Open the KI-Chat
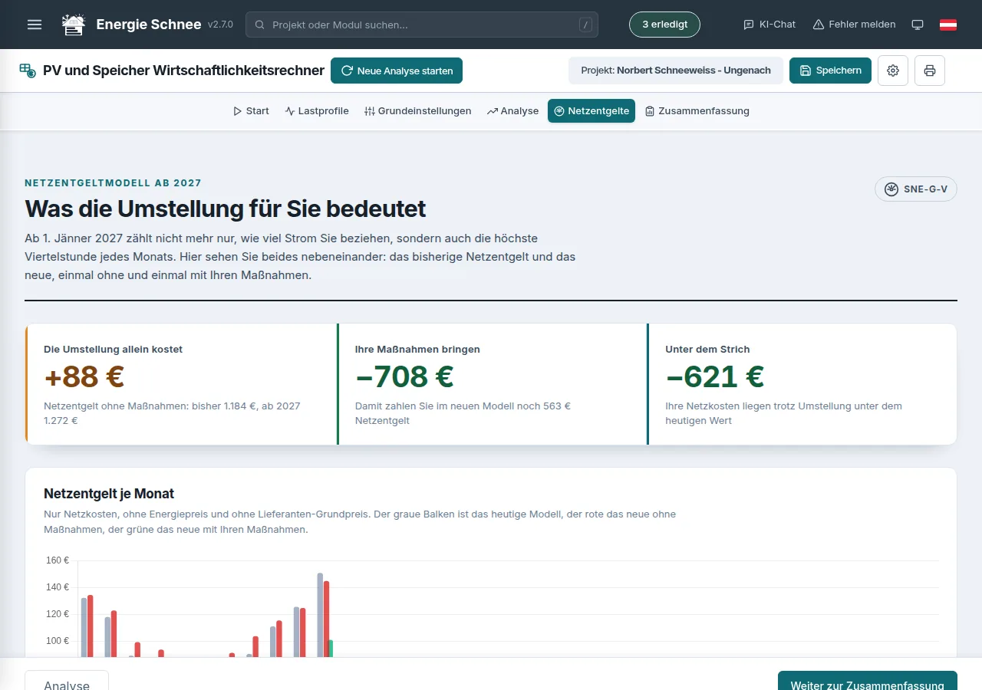 coord(769,25)
